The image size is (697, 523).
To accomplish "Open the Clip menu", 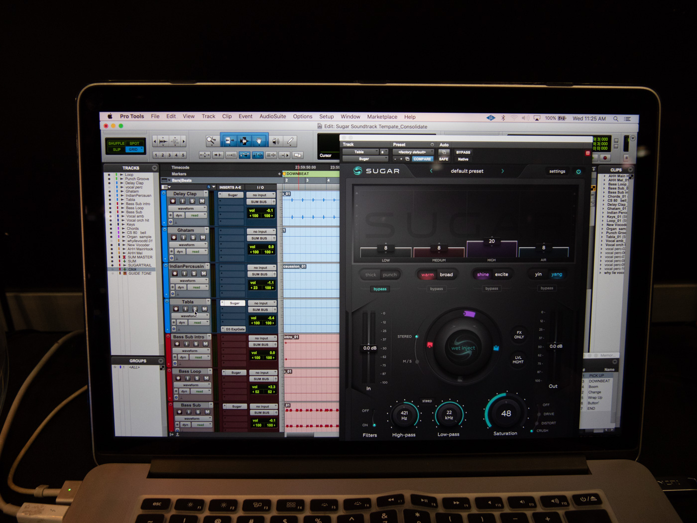I will point(227,116).
